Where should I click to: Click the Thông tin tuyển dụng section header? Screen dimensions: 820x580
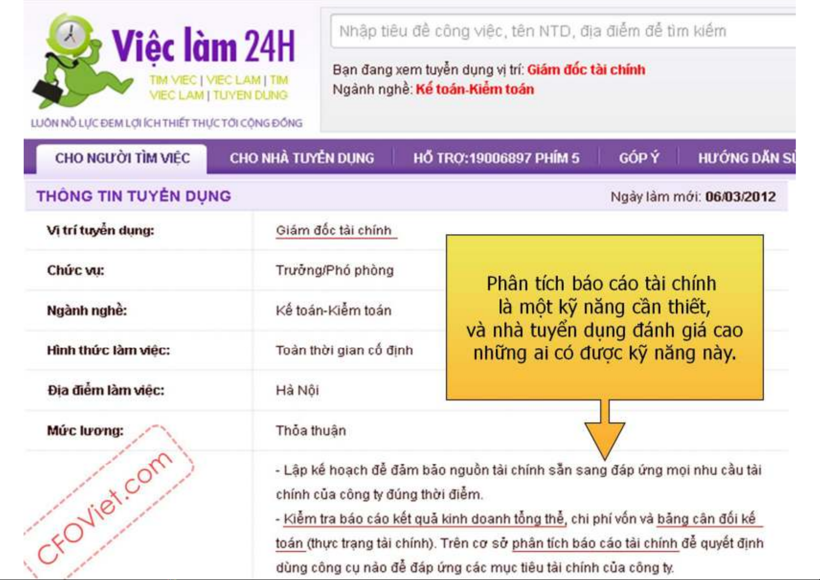134,196
